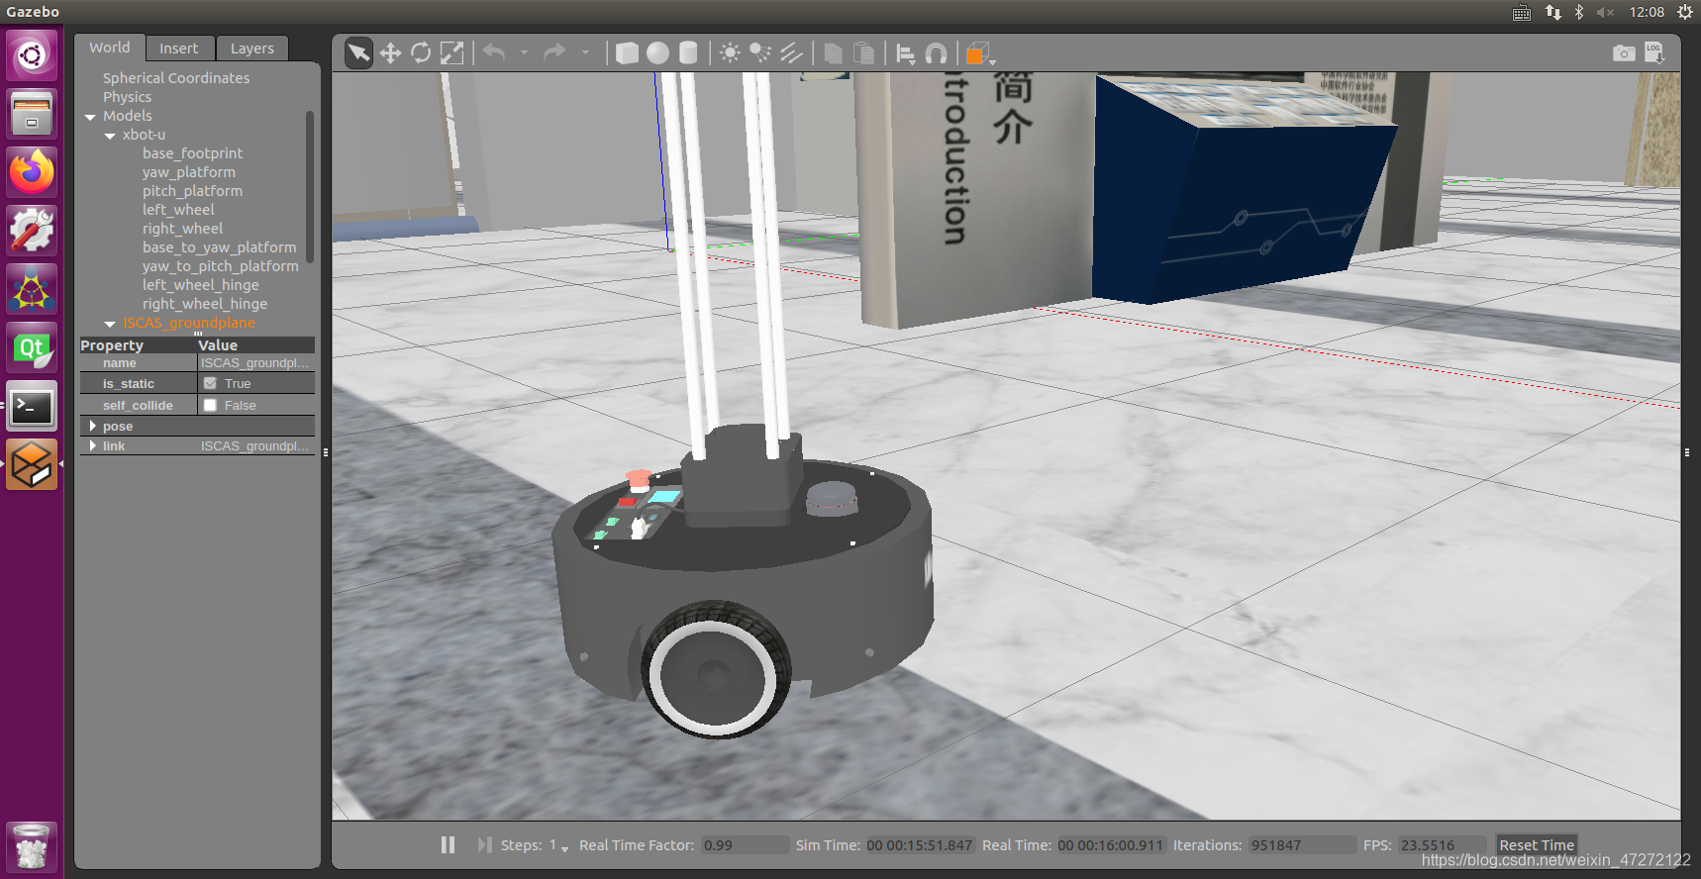Select Spherical Coordinates in world tree
The width and height of the screenshot is (1701, 879).
point(176,78)
